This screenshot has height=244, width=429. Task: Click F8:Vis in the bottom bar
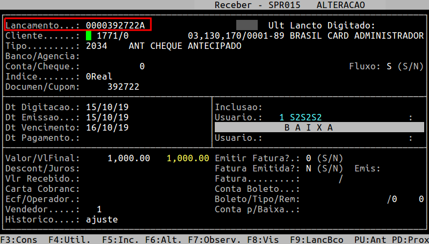[x=263, y=239]
